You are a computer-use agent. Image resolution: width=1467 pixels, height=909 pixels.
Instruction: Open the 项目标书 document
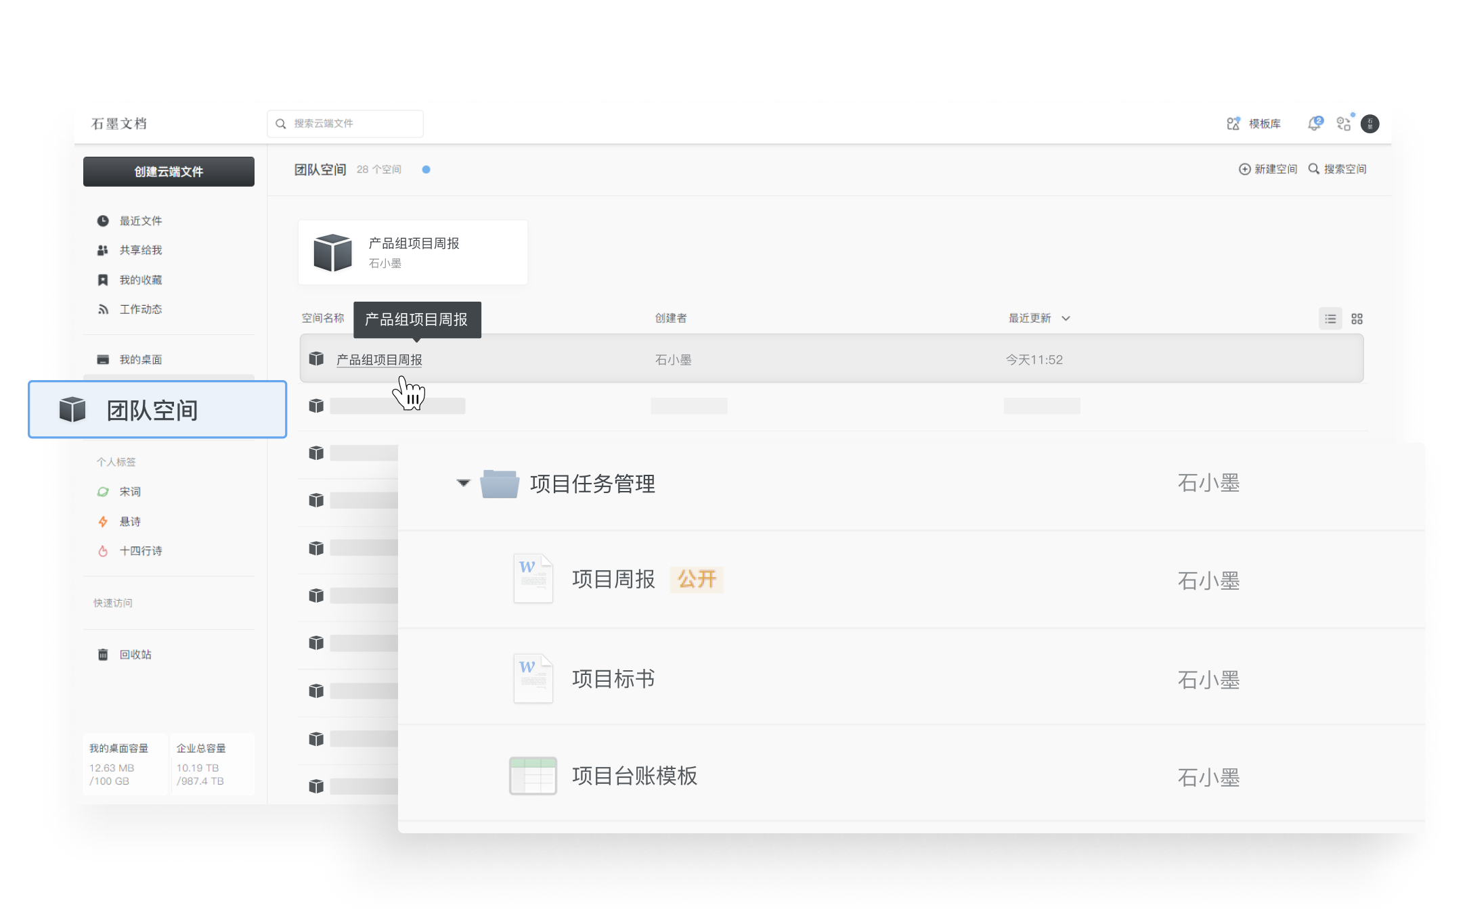pyautogui.click(x=613, y=678)
